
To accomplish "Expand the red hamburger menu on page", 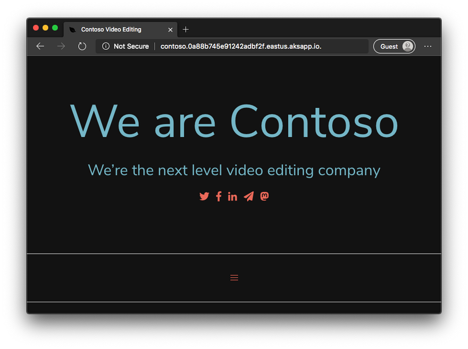I will [234, 277].
